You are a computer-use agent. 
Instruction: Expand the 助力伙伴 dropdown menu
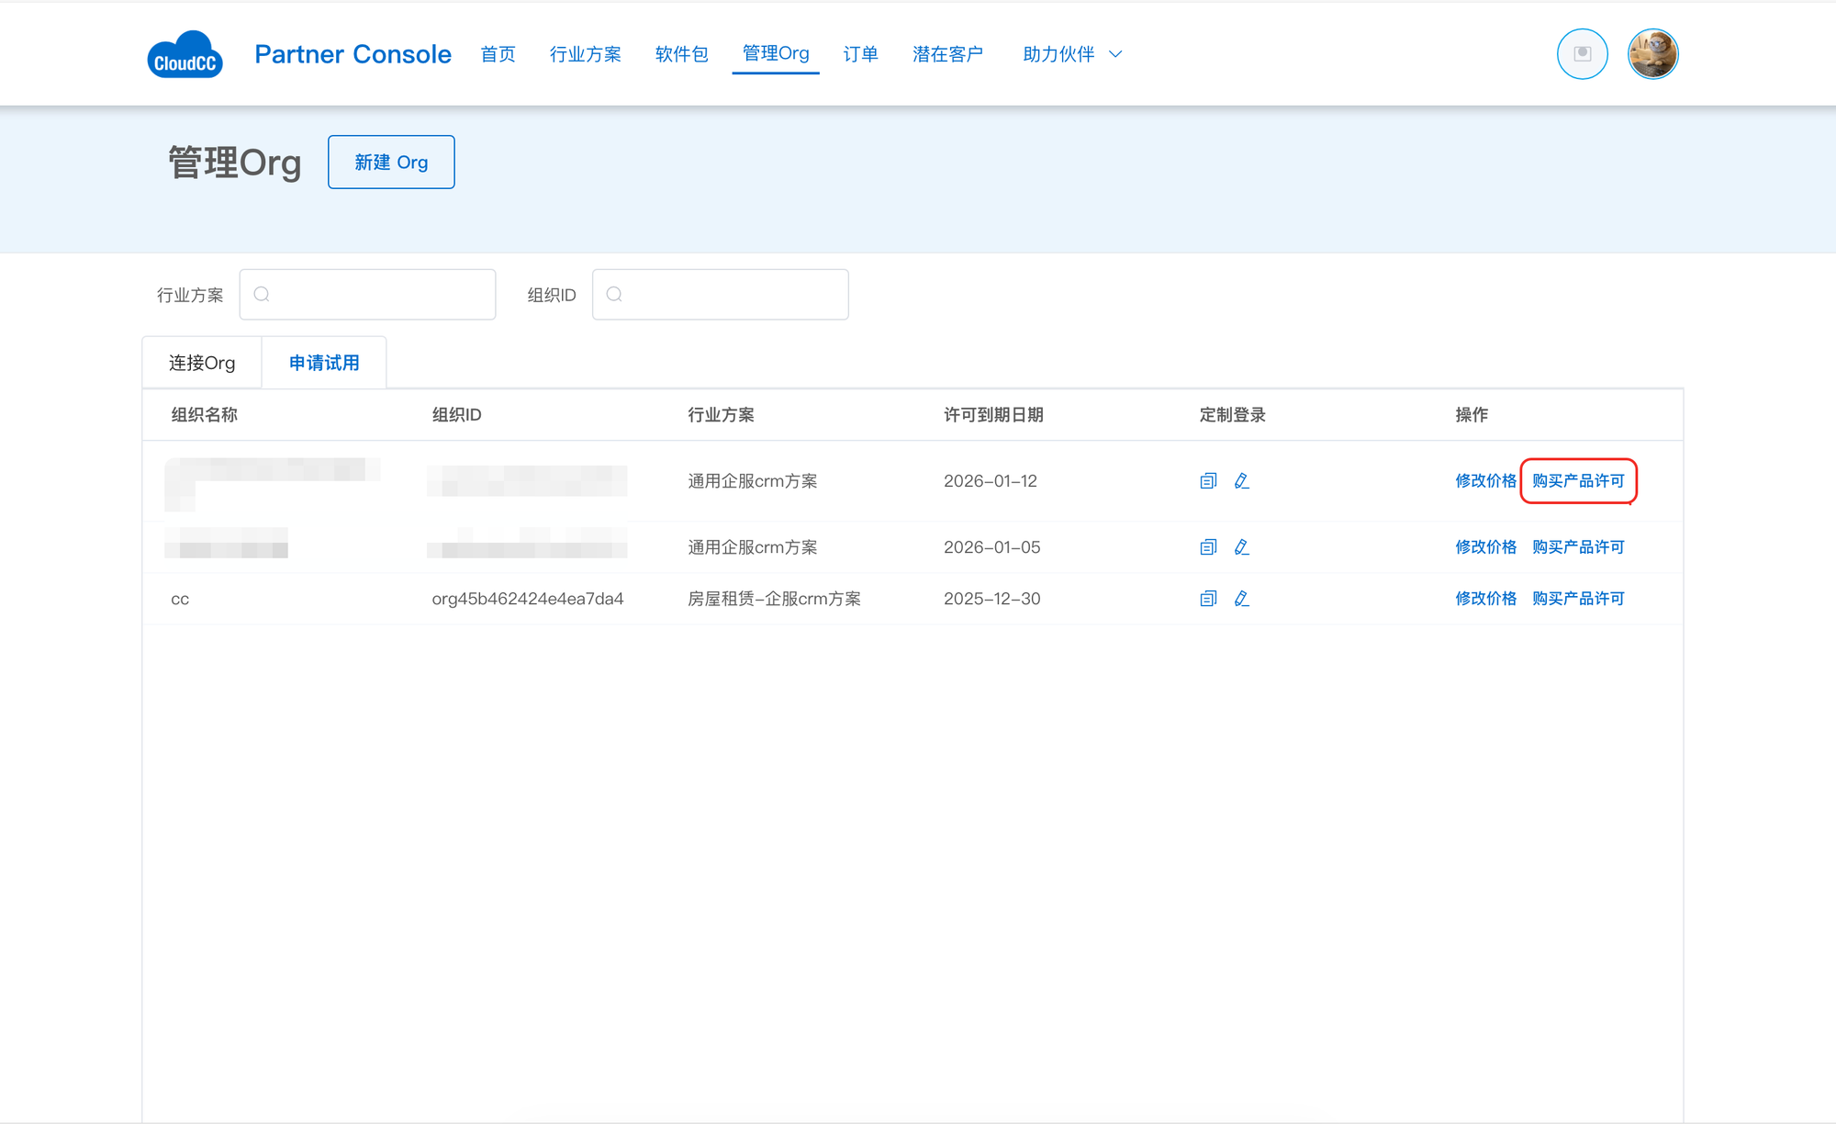[x=1071, y=54]
